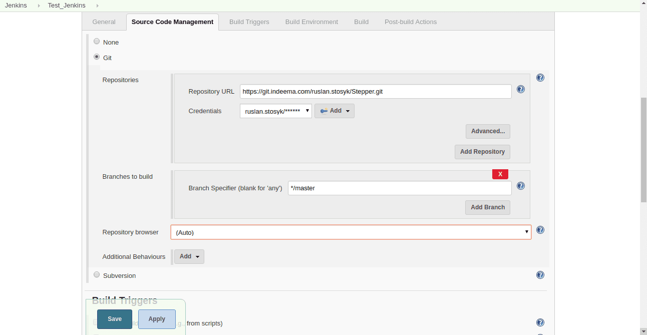Select the None source control option
Screen dimensions: 647x335
point(97,42)
